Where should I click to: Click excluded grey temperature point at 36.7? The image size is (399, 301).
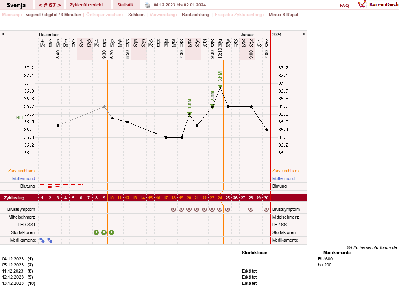tap(105, 107)
